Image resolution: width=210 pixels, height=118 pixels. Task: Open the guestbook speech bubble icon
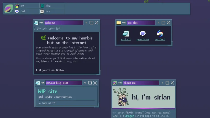pyautogui.click(x=143, y=34)
